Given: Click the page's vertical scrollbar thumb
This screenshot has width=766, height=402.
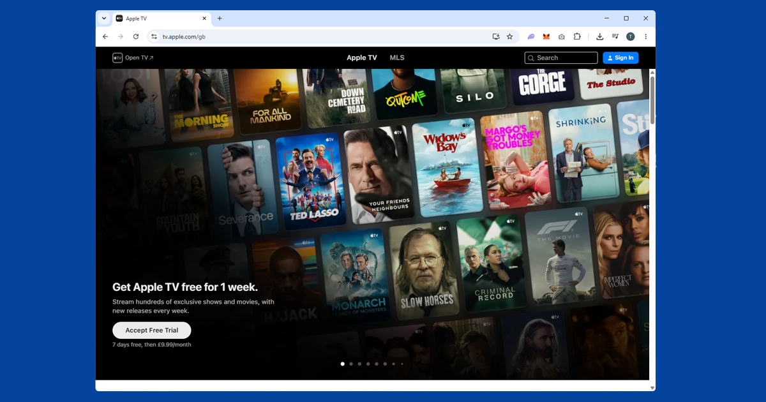Looking at the screenshot, I should point(652,100).
